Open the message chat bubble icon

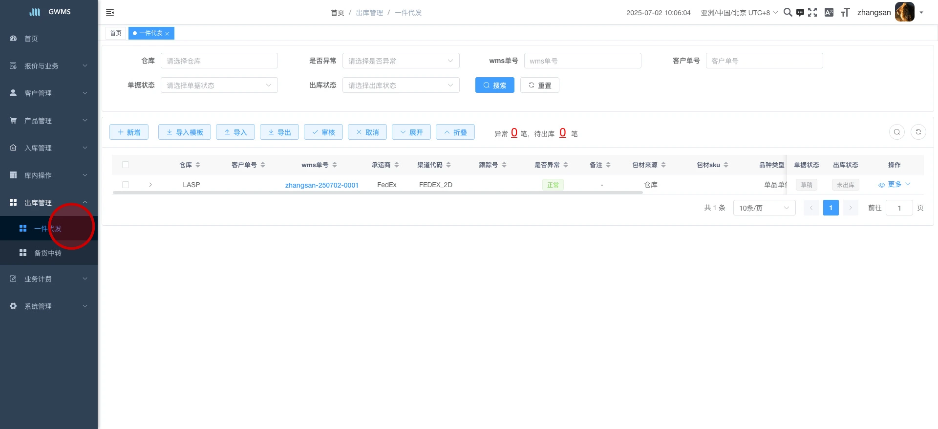800,13
